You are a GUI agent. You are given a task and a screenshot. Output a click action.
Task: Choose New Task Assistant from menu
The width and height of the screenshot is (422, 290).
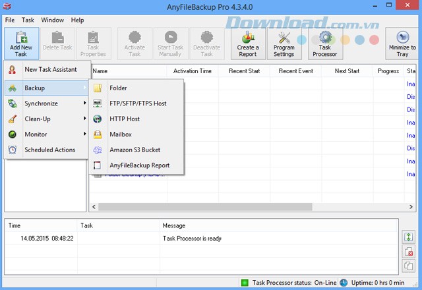(46, 70)
